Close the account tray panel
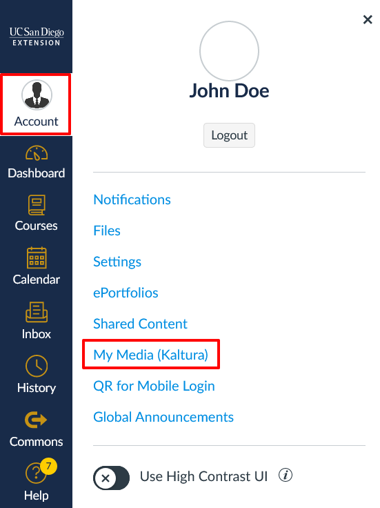Screen dimensions: 380x508 368,19
